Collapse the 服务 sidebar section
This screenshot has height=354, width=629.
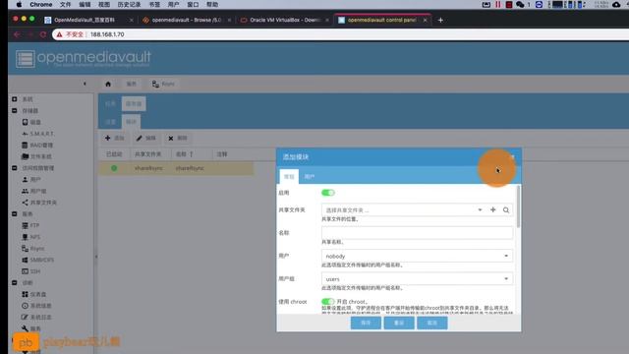[x=15, y=214]
